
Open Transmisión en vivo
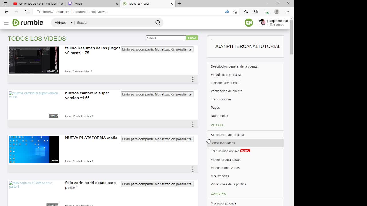tap(225, 152)
